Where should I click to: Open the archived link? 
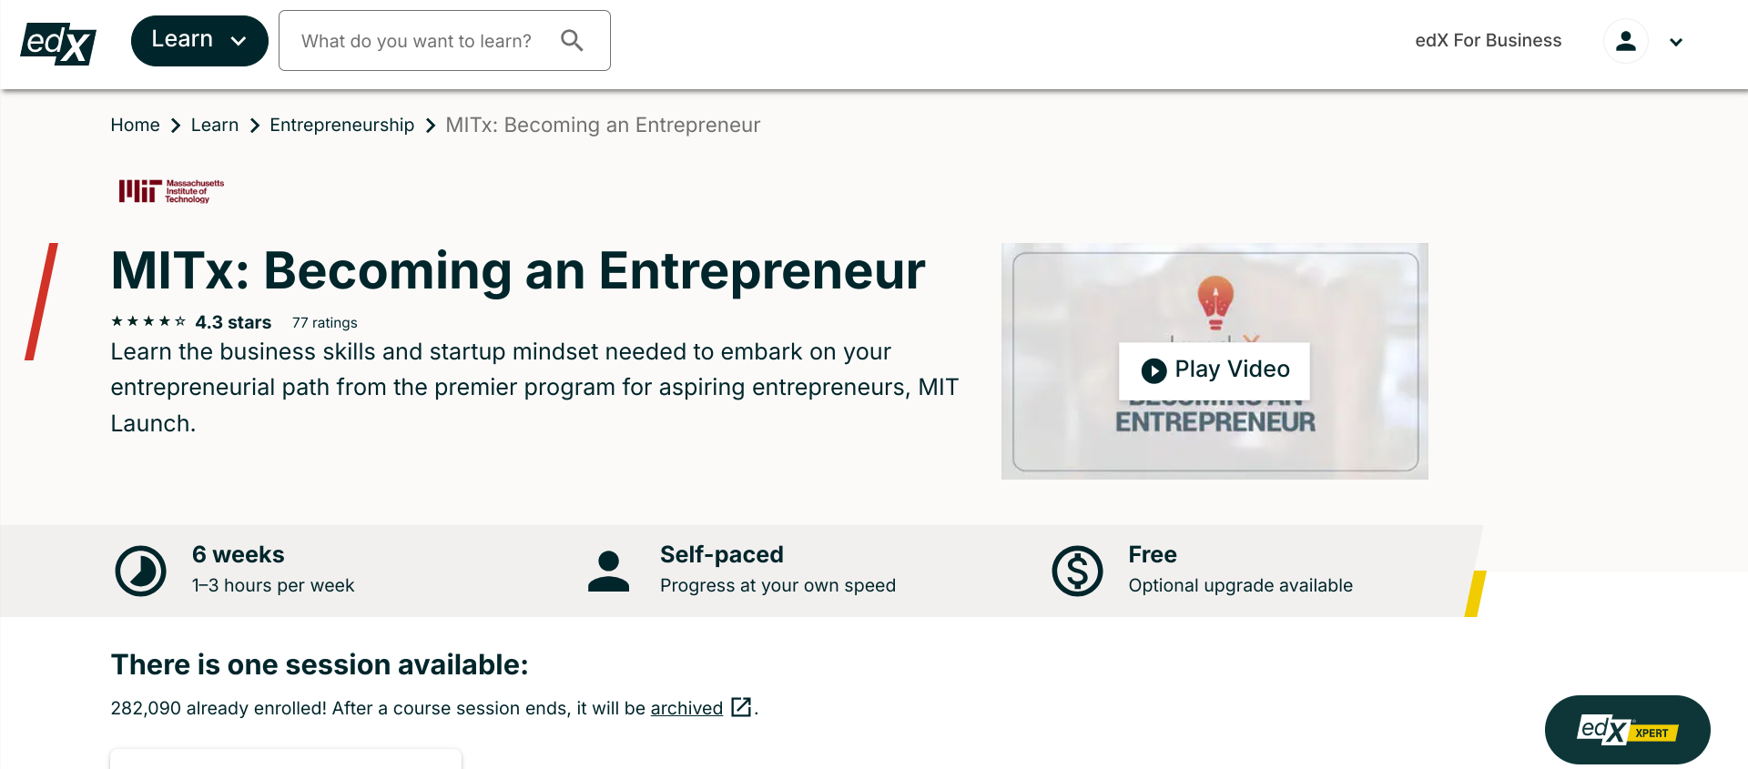[x=686, y=708]
